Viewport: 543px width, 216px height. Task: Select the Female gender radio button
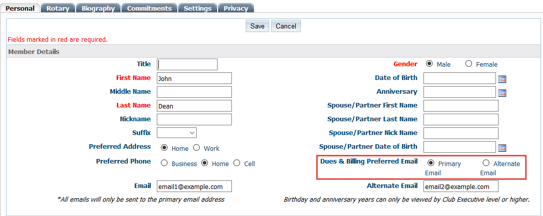pos(469,64)
